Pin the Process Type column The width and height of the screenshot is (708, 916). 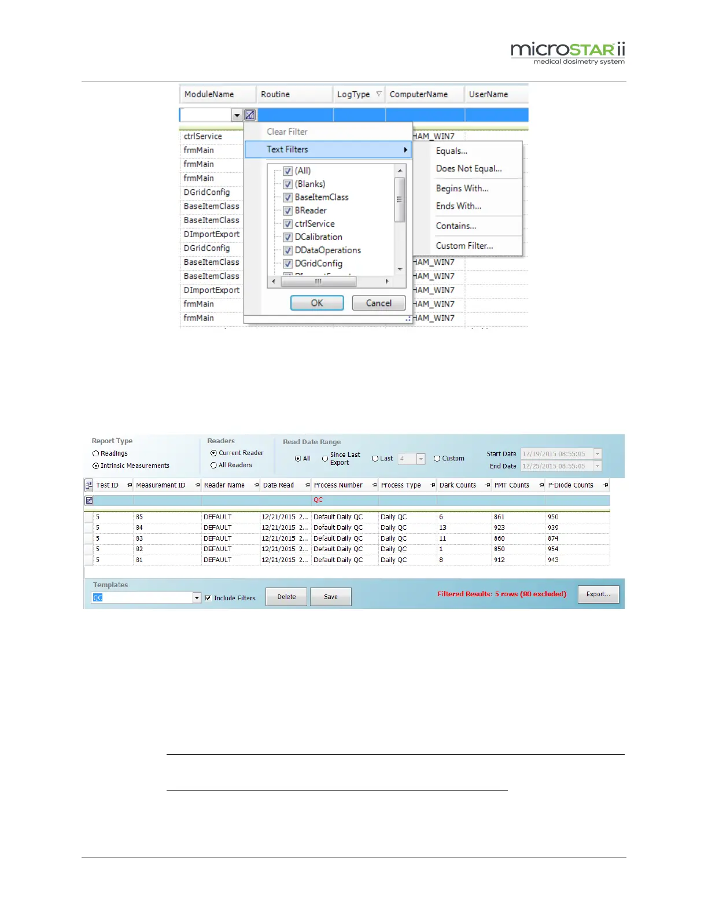pyautogui.click(x=433, y=485)
